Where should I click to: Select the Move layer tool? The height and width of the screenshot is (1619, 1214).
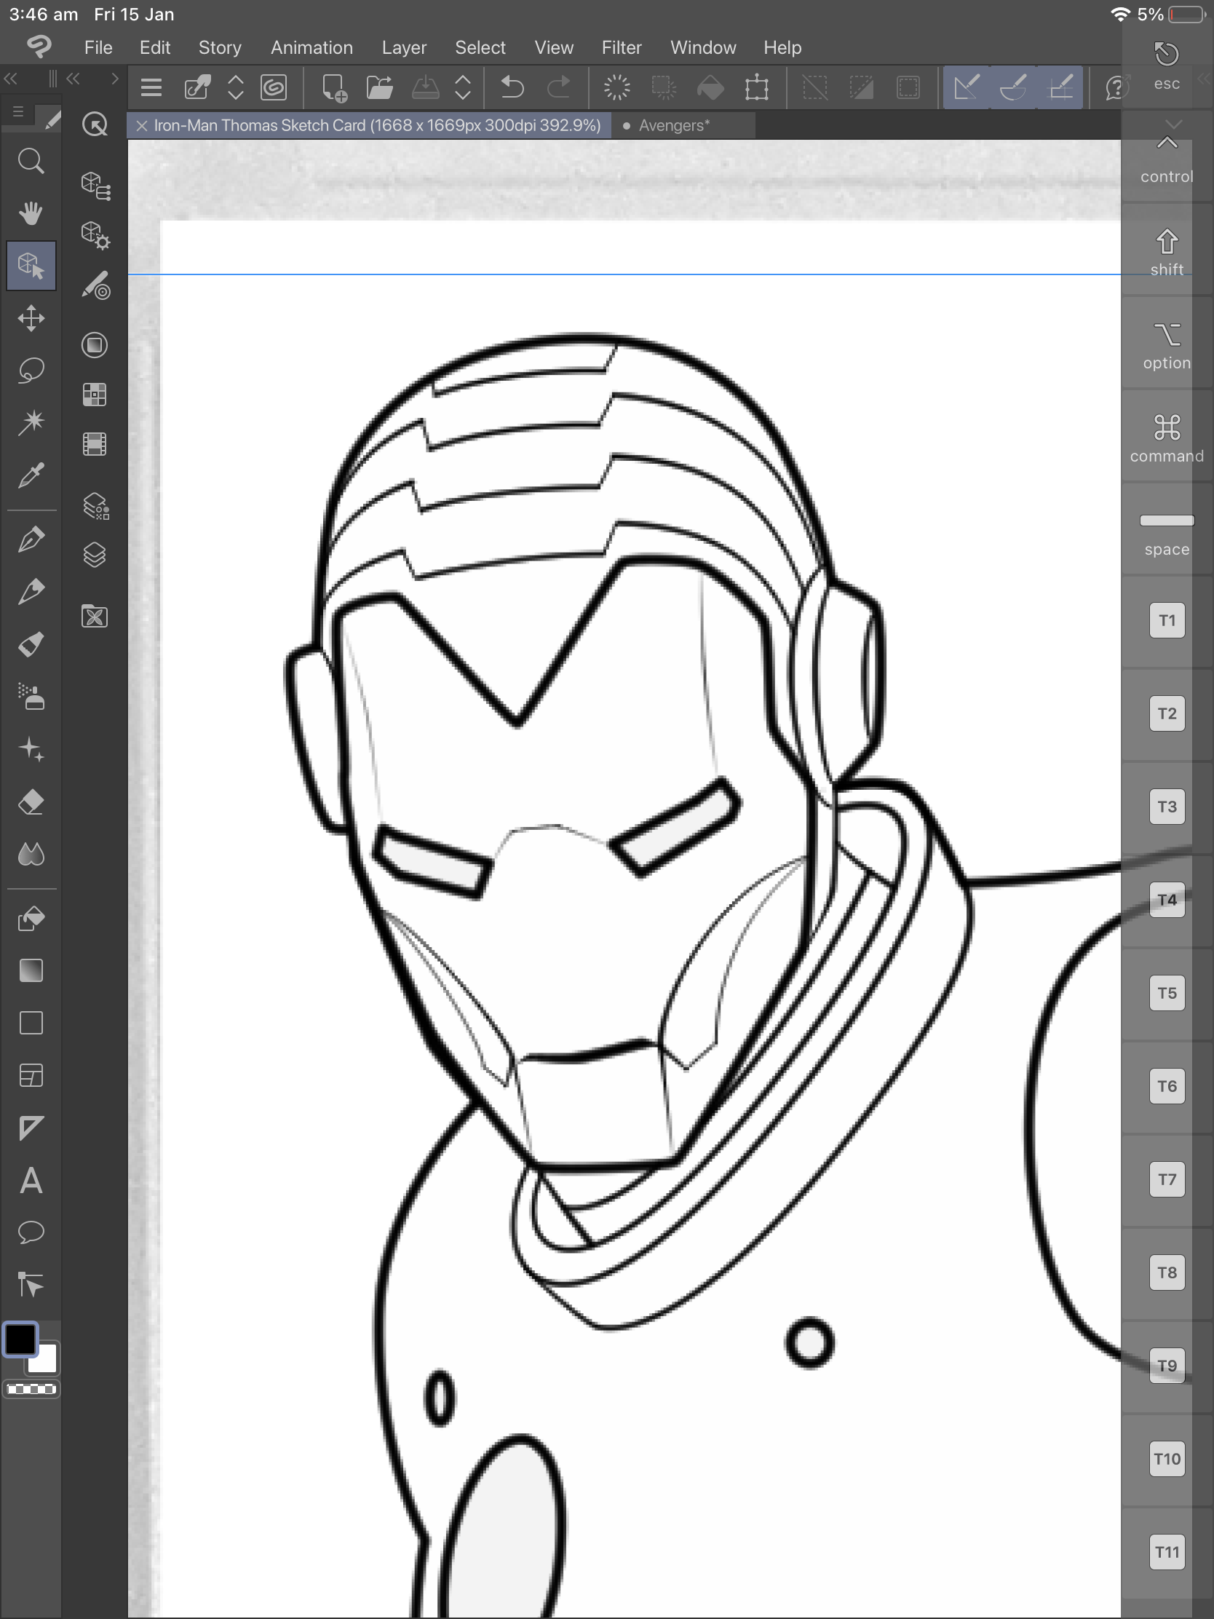coord(31,318)
